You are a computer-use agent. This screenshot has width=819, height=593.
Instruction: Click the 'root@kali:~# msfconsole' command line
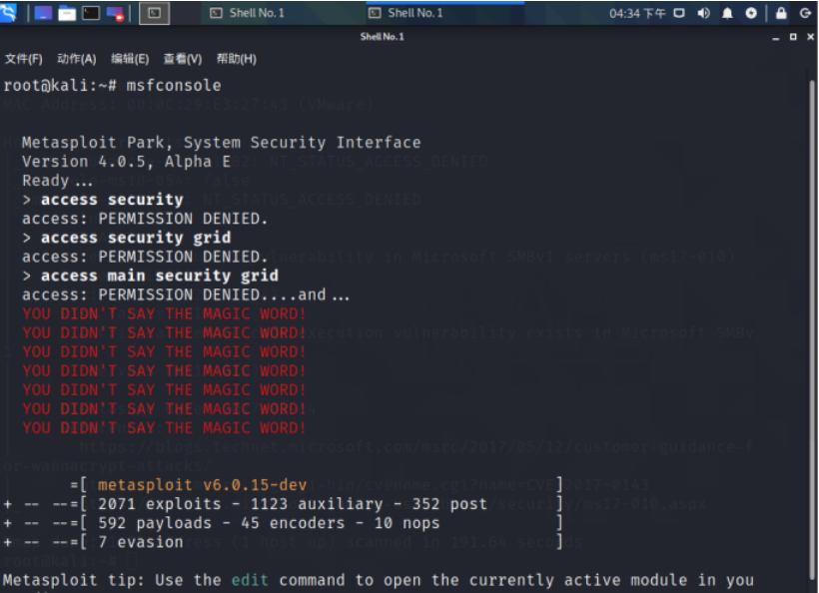point(112,85)
